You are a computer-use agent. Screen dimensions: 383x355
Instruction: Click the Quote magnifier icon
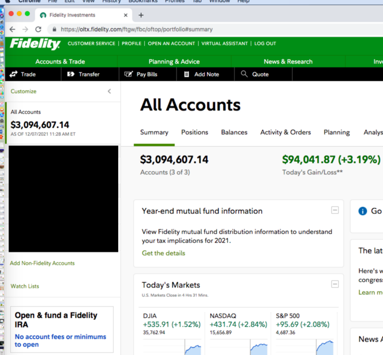[244, 74]
